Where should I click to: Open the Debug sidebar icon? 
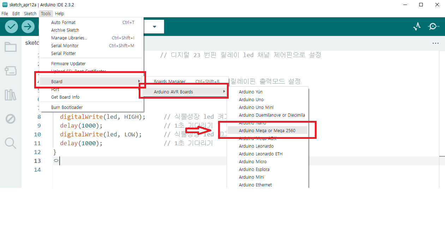coord(11,119)
